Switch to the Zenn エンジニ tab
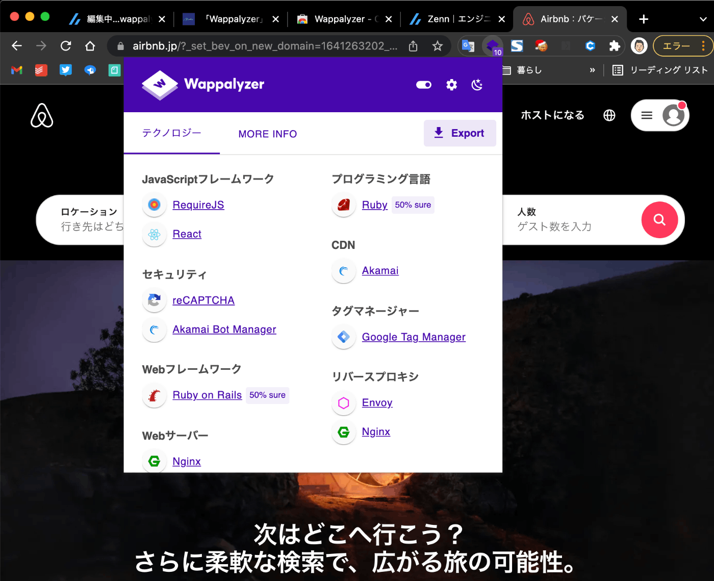 [x=457, y=19]
